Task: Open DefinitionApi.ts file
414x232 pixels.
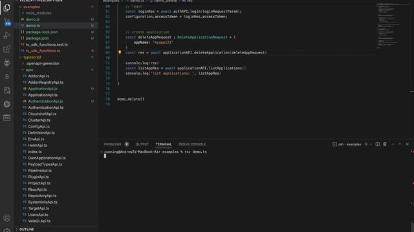Action: click(41, 133)
